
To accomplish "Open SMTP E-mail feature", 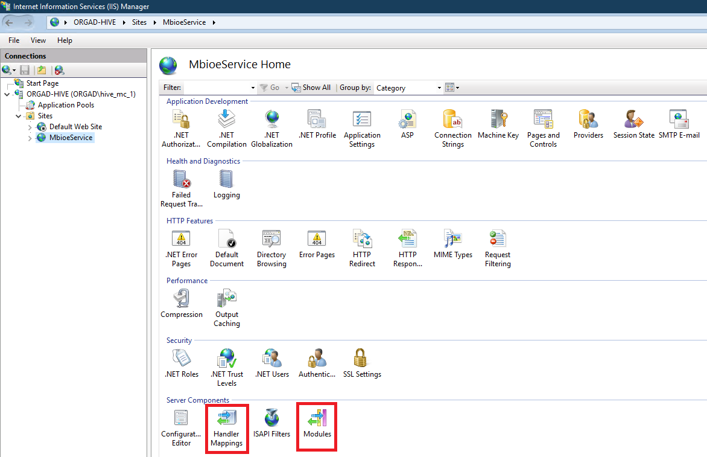I will click(x=679, y=124).
